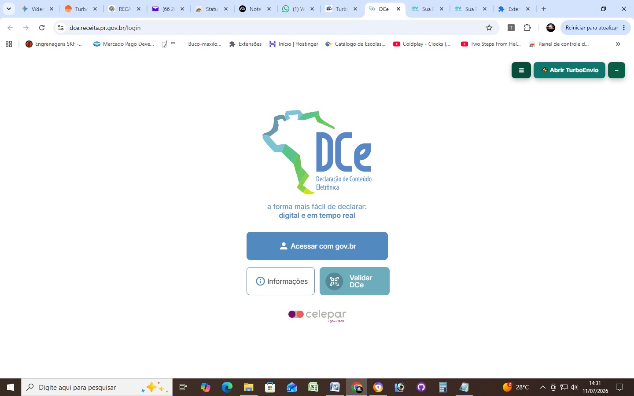Switch to the (66 2 mail tab
Viewport: 634px width, 396px height.
pos(169,9)
